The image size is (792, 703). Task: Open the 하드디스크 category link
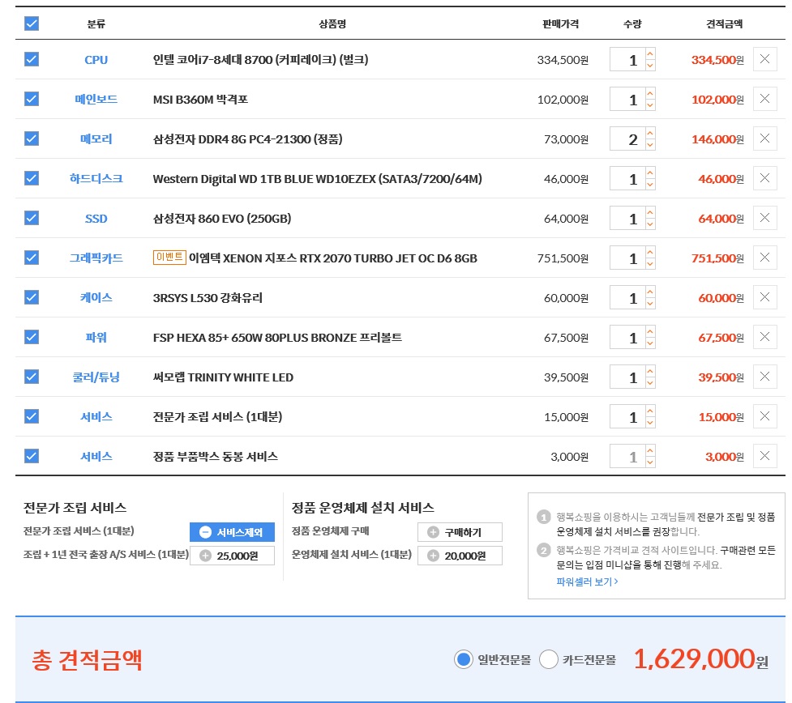96,178
